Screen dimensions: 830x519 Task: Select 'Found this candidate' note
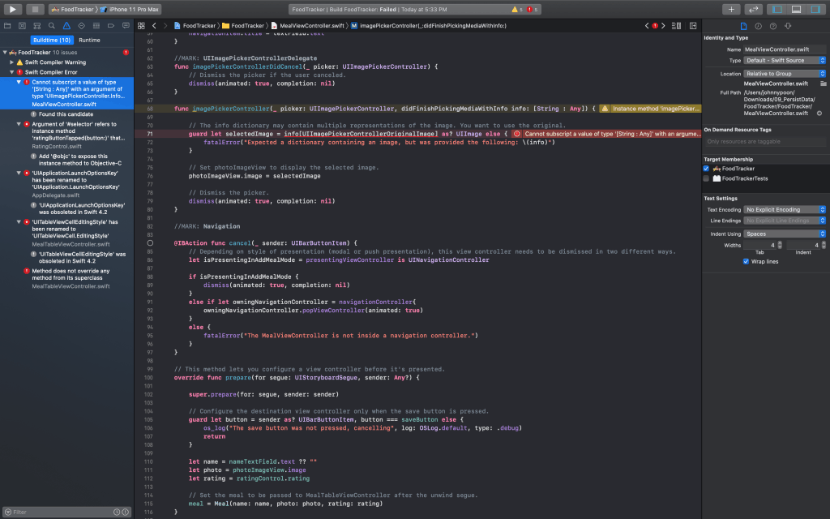66,114
